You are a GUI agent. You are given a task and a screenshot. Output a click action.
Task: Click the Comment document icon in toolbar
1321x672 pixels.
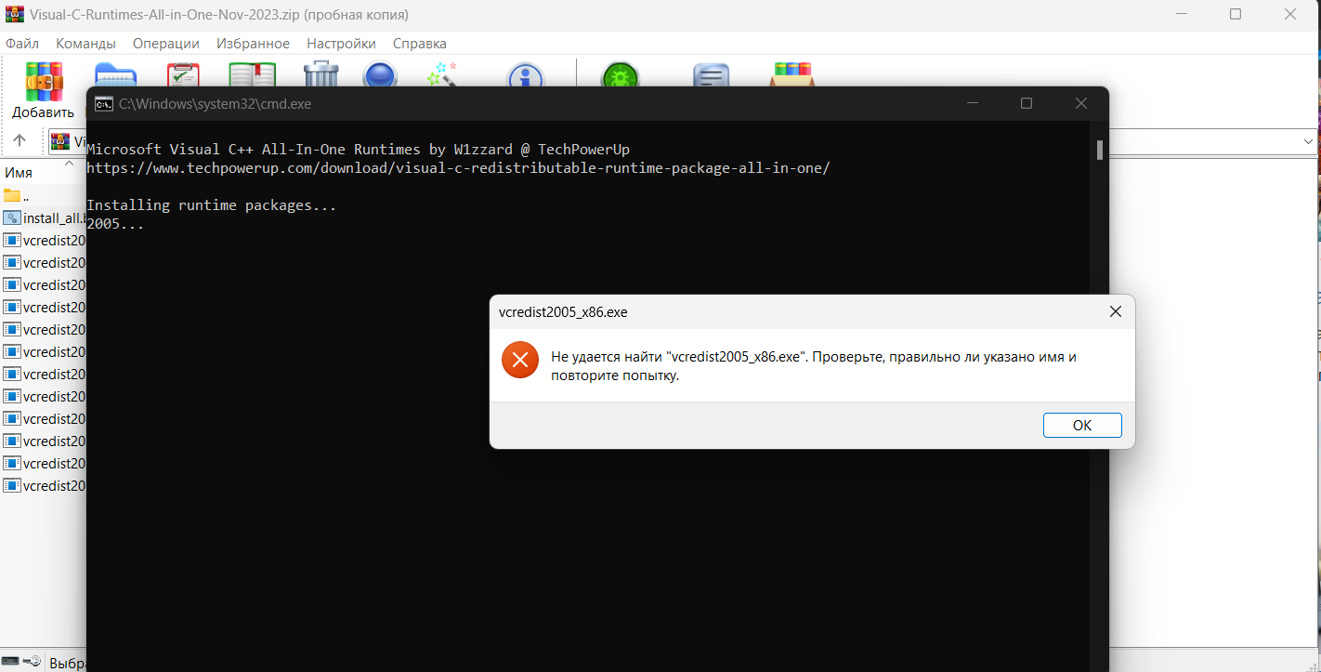[711, 75]
